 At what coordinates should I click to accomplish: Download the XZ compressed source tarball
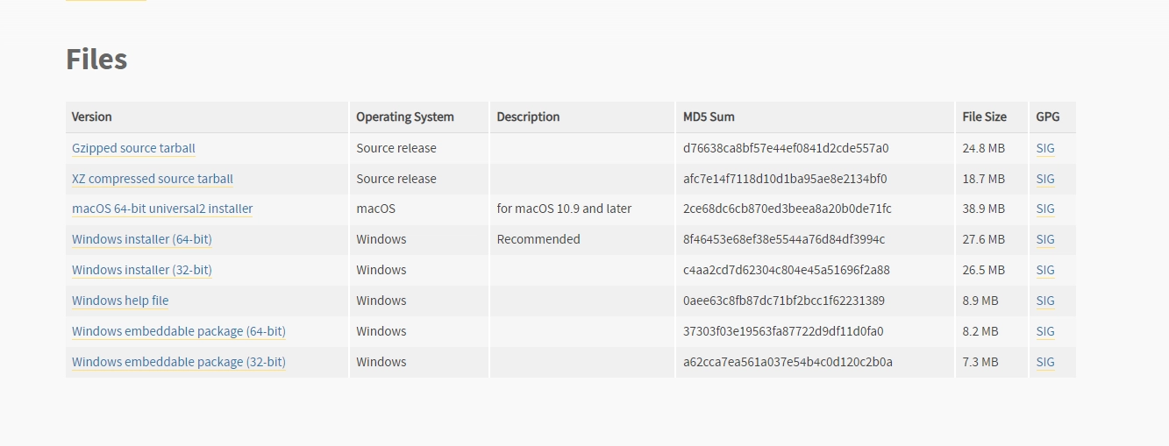click(x=153, y=179)
